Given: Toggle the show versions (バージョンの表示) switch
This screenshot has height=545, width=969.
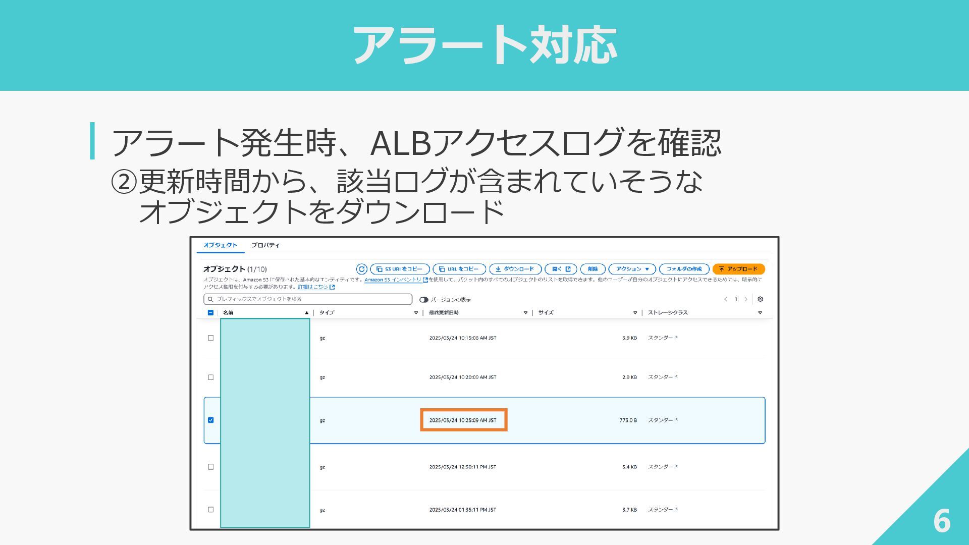Looking at the screenshot, I should [423, 300].
